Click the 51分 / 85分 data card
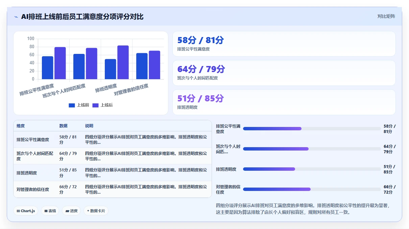The width and height of the screenshot is (409, 229). [284, 102]
